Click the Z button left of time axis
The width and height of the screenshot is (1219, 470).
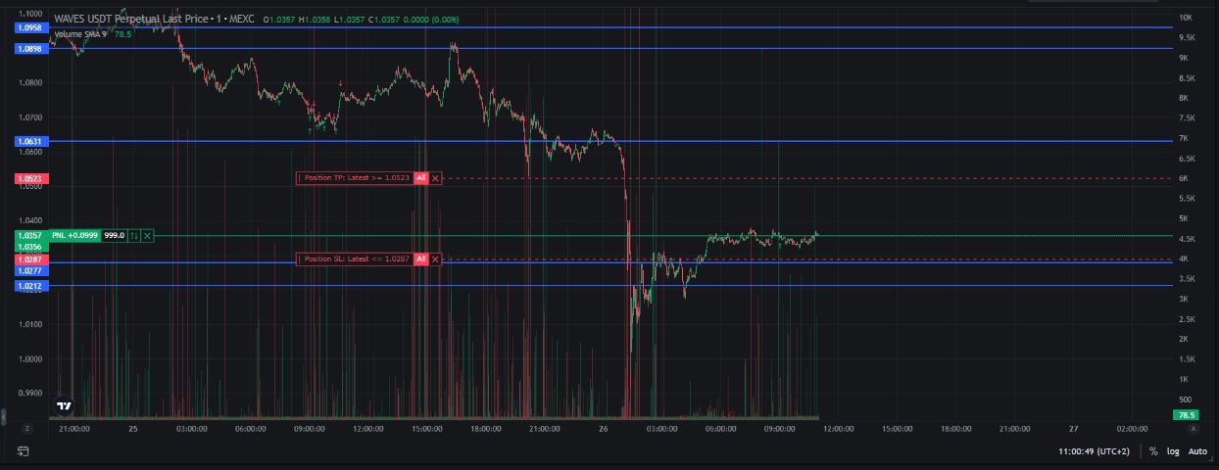tap(27, 429)
